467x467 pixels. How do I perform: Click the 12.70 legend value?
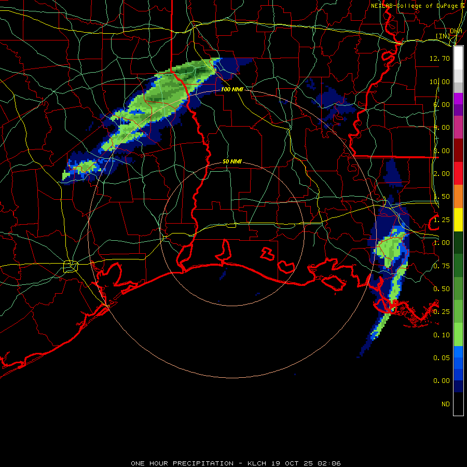(439, 58)
